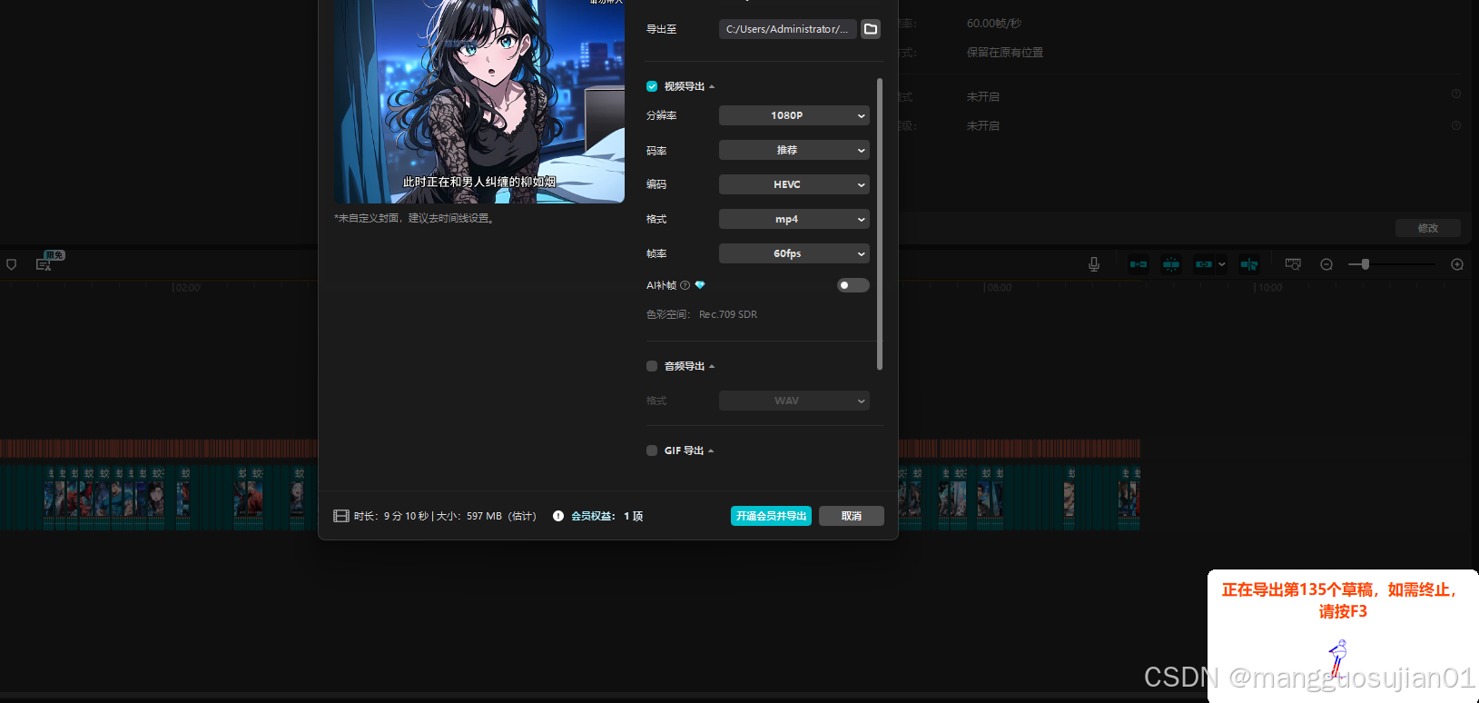Toggle clip linkage icon in timeline toolbar

click(1204, 264)
